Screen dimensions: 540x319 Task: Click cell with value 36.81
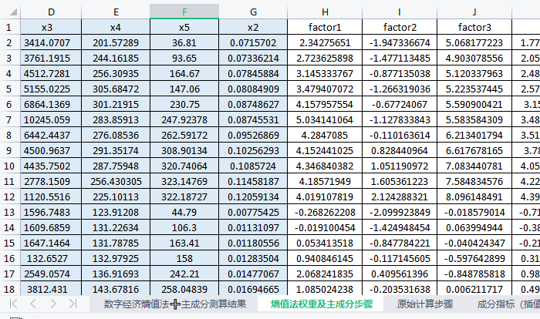(184, 42)
